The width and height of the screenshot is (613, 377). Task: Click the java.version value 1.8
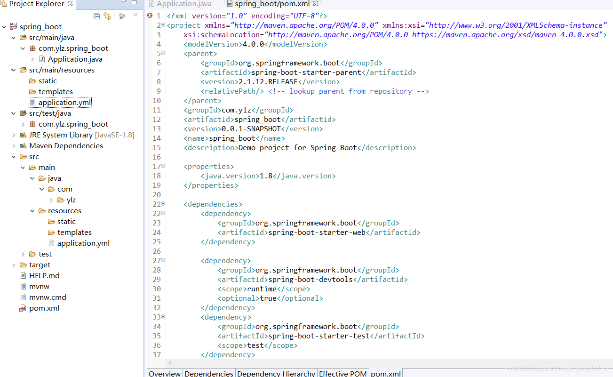click(266, 176)
